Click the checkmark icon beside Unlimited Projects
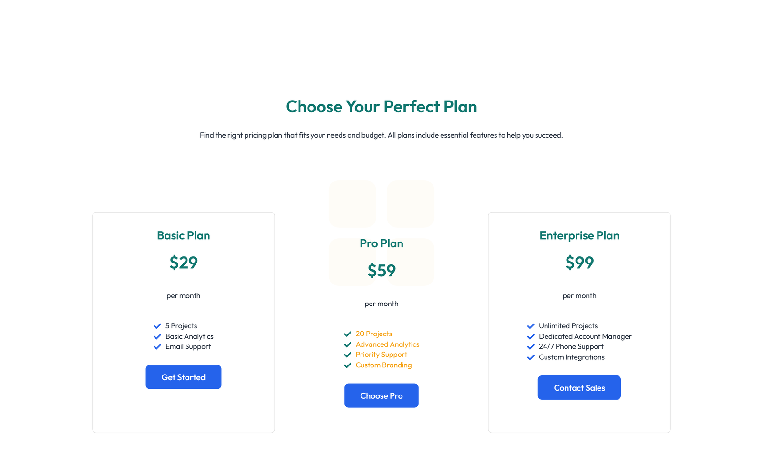This screenshot has width=763, height=466. [x=531, y=326]
